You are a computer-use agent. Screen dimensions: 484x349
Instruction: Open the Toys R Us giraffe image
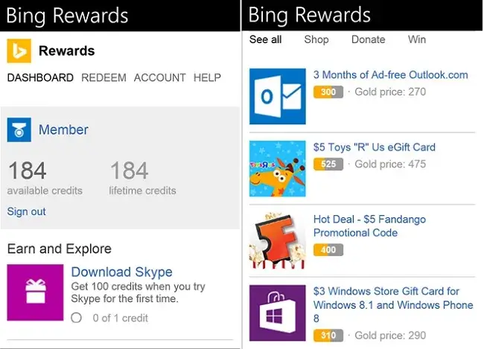(278, 168)
